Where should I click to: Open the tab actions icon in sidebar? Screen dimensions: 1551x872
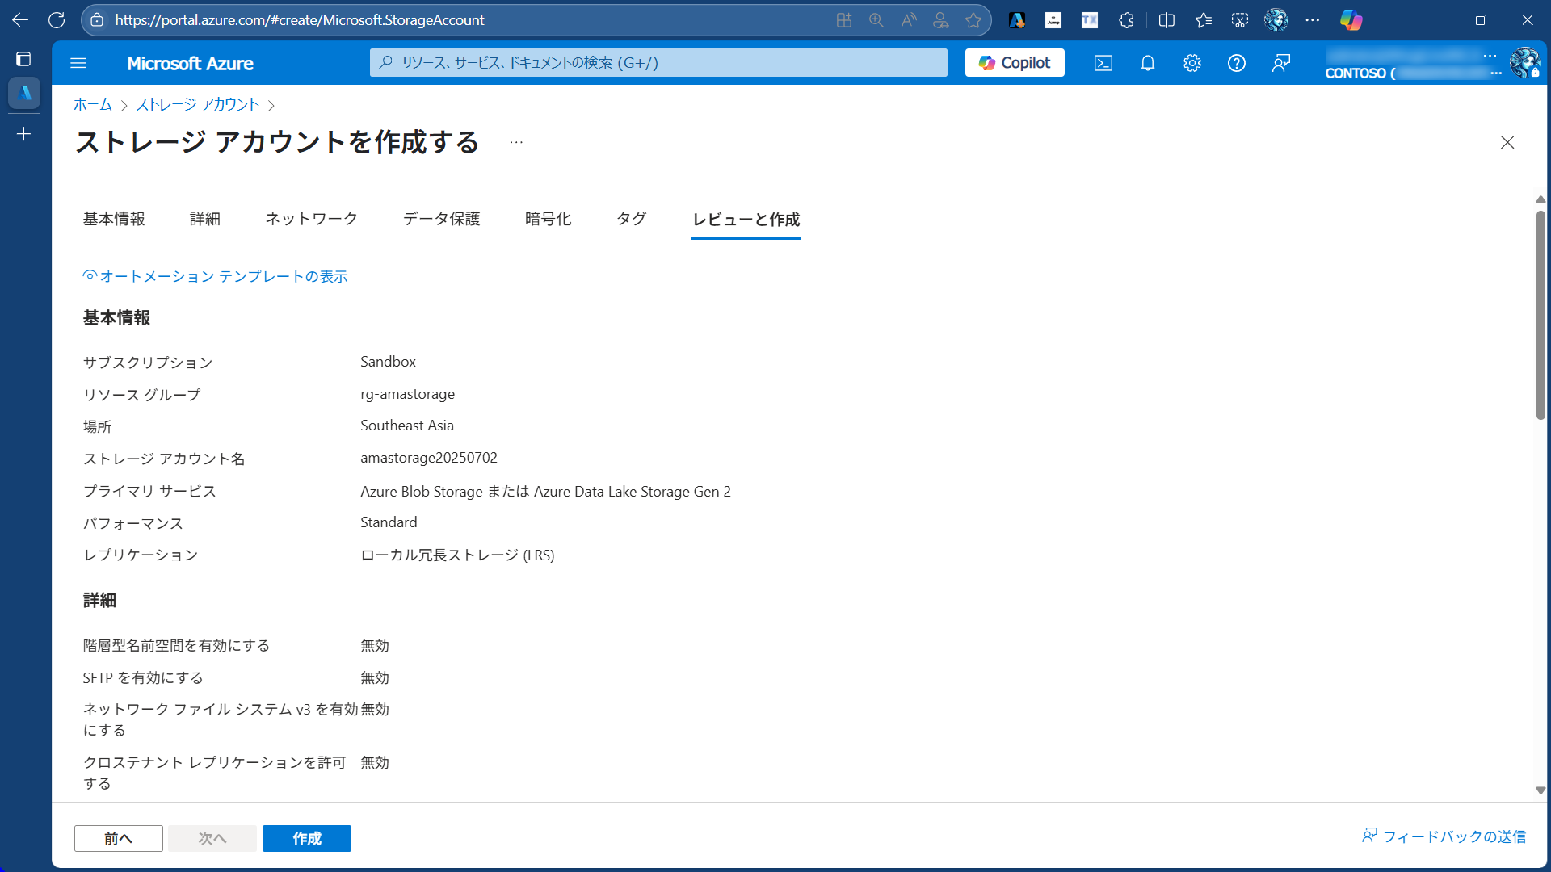(23, 59)
